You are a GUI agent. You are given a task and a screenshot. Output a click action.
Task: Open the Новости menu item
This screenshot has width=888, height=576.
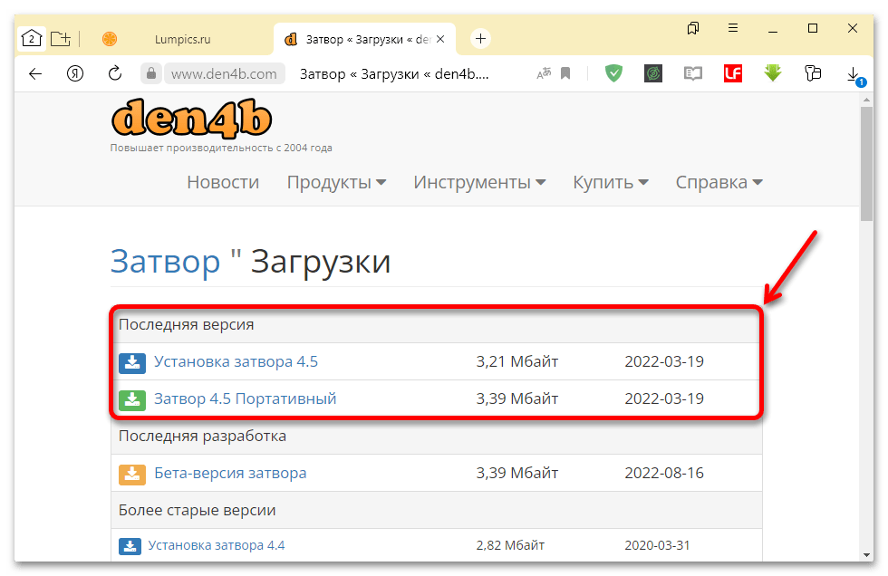223,182
